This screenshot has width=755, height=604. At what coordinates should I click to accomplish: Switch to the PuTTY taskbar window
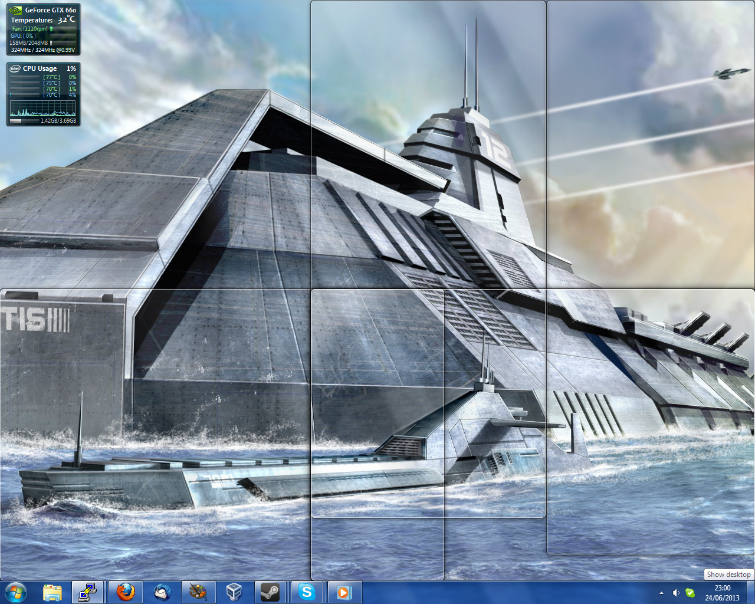tap(88, 592)
